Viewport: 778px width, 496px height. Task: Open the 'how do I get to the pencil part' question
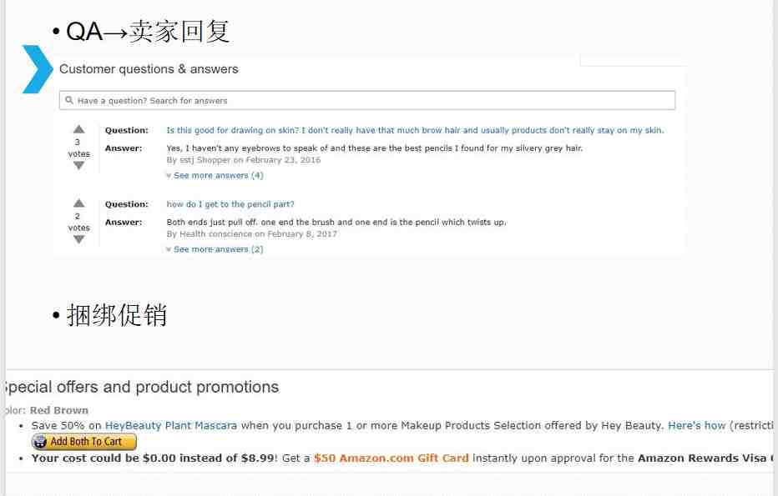click(230, 204)
